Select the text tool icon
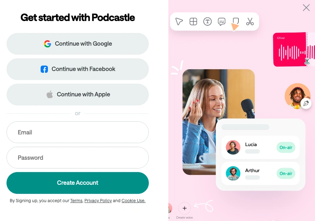The height and width of the screenshot is (221, 315). pos(207,22)
